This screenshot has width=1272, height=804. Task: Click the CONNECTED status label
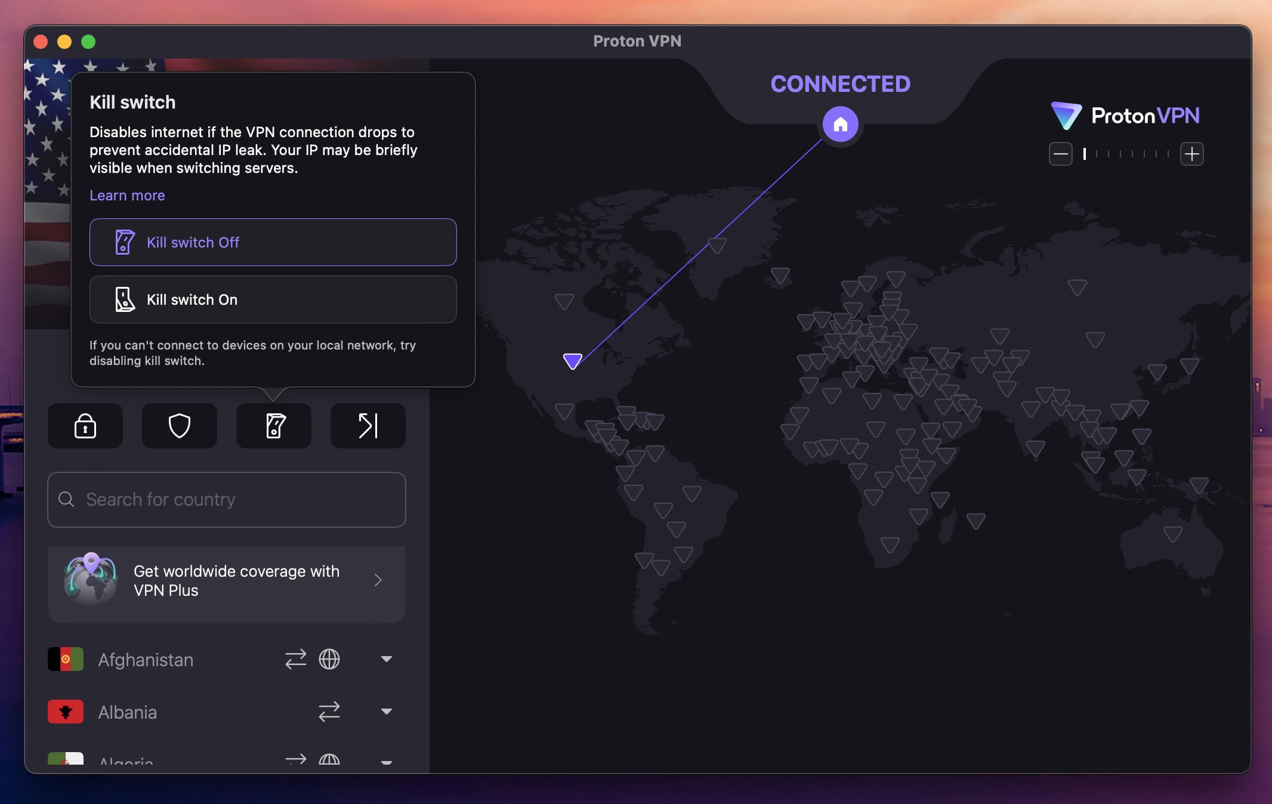[x=841, y=84]
